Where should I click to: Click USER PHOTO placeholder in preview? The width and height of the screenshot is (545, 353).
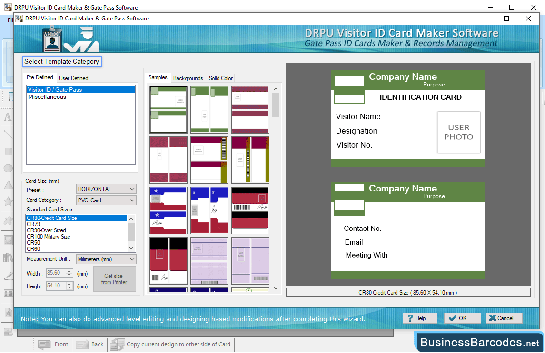[x=459, y=132]
